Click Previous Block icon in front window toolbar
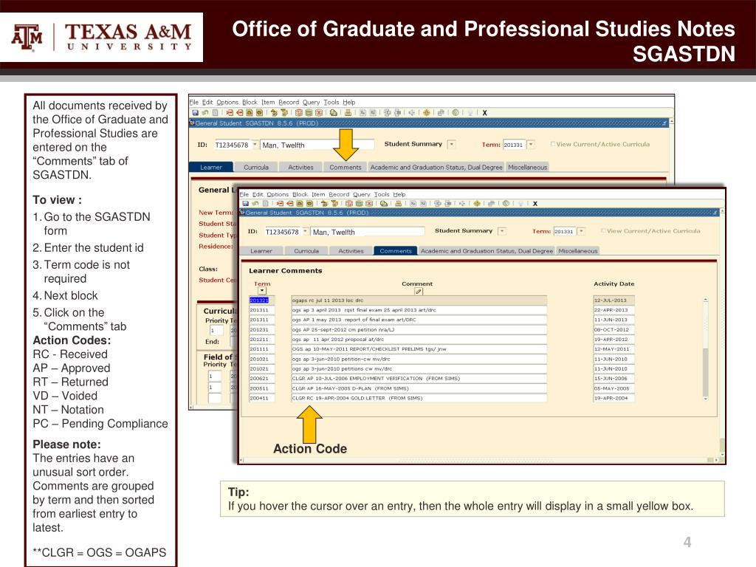Screen dimensions: 756x567 [x=324, y=204]
